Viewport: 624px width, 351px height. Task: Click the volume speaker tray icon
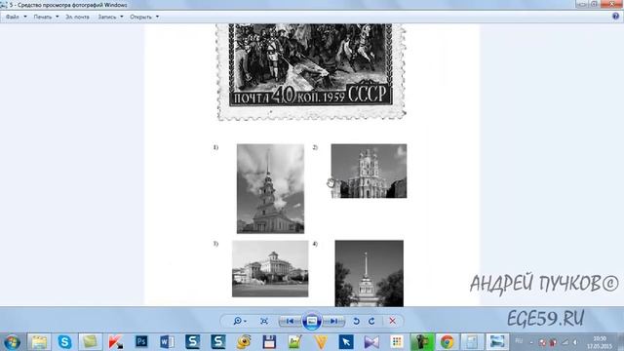point(575,342)
